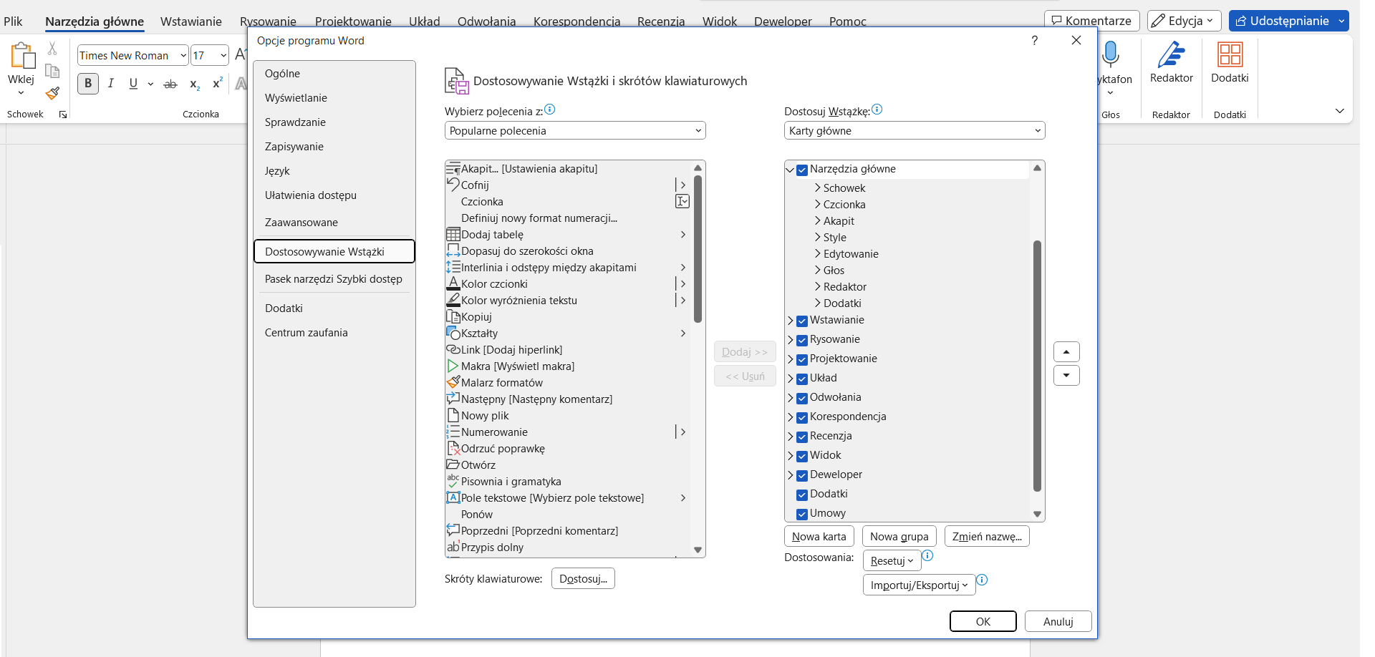The image size is (1375, 657).
Task: Click the Bold formatting icon
Action: pos(88,83)
